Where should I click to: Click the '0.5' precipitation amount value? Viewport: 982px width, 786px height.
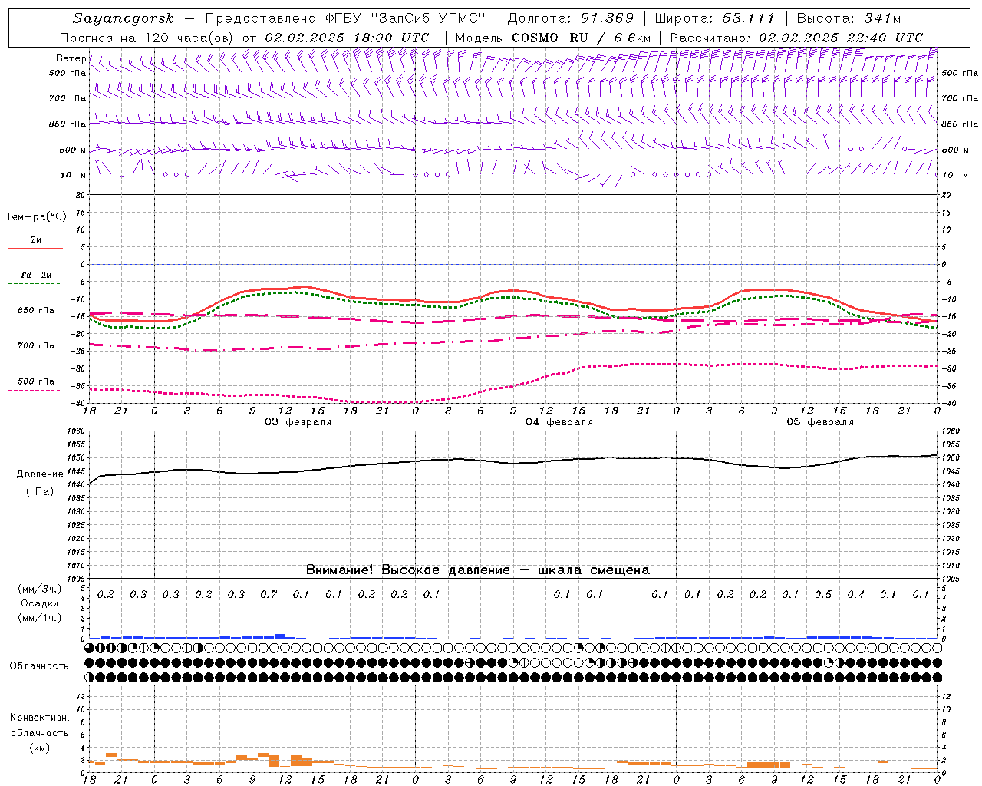[x=823, y=594]
